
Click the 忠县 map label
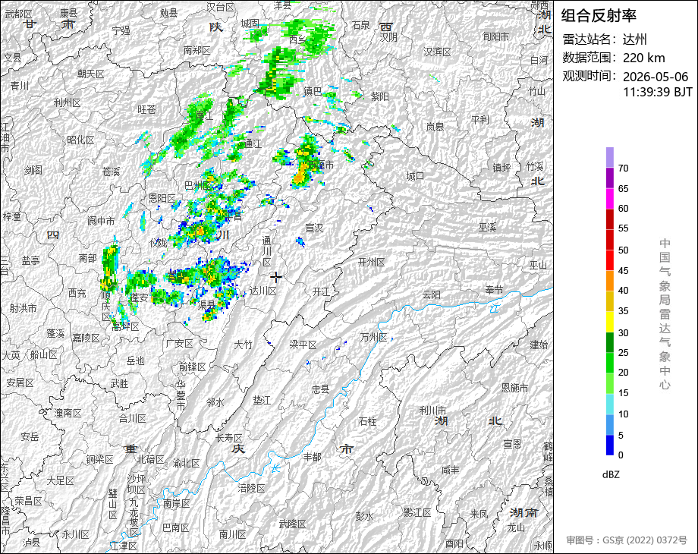[320, 389]
